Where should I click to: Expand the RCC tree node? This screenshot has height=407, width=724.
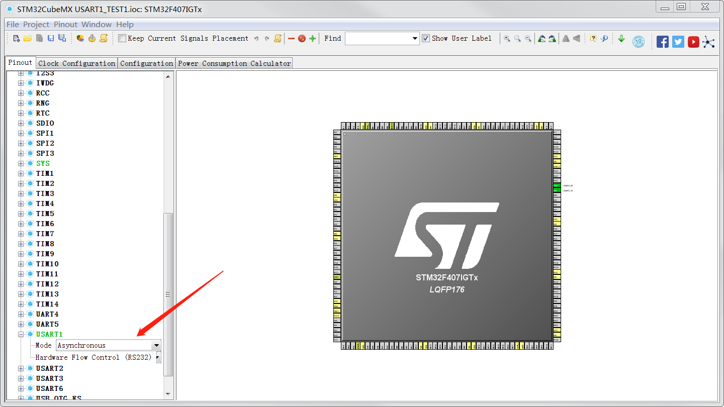(21, 93)
